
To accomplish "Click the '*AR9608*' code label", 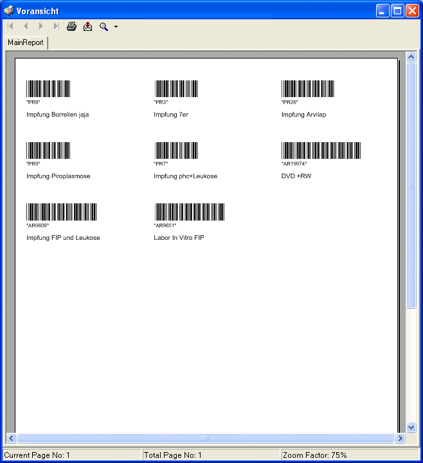I will coord(37,225).
